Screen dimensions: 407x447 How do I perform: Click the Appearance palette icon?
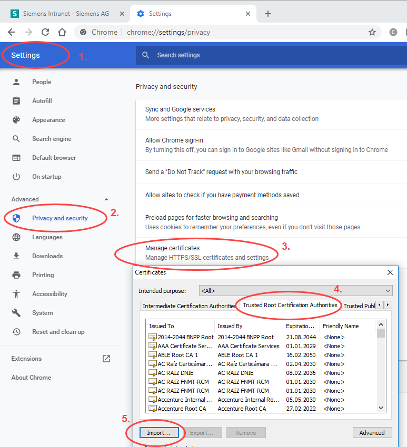click(16, 120)
